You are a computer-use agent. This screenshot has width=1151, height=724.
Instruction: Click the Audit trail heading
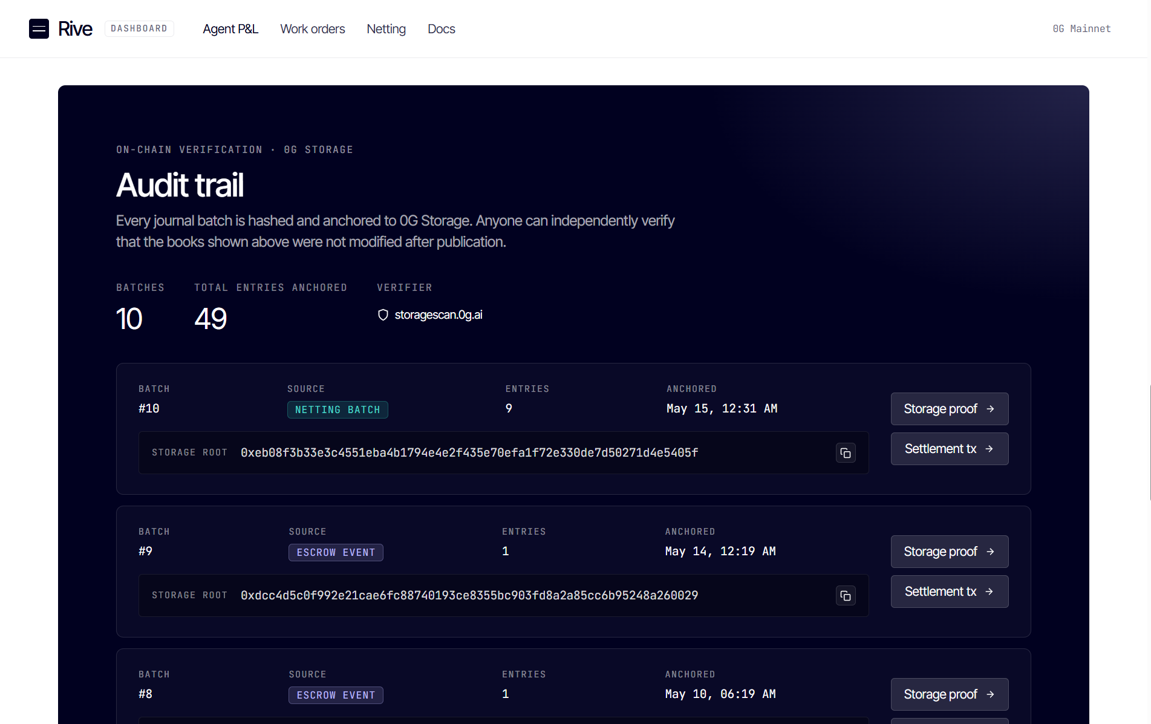180,185
